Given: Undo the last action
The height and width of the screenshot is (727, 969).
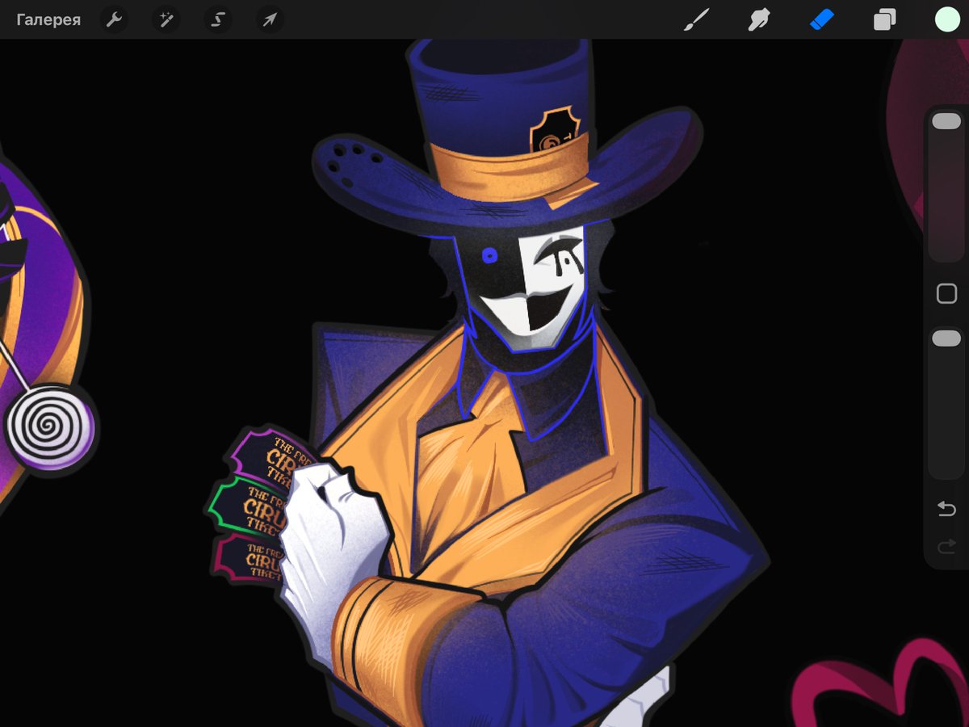Looking at the screenshot, I should point(946,509).
